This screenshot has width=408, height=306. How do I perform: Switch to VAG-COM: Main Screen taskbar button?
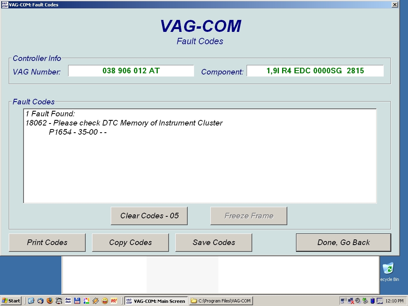[156, 301]
